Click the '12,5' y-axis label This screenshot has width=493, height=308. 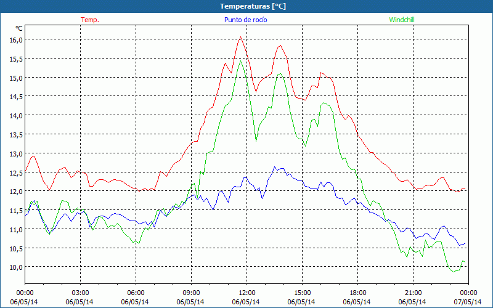(16, 172)
